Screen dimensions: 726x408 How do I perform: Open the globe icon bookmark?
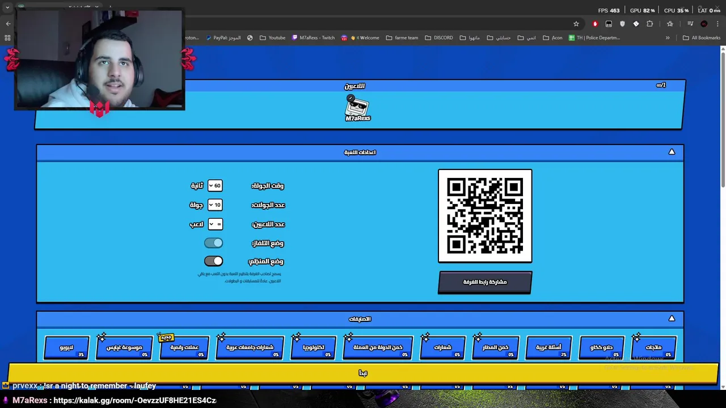(250, 38)
